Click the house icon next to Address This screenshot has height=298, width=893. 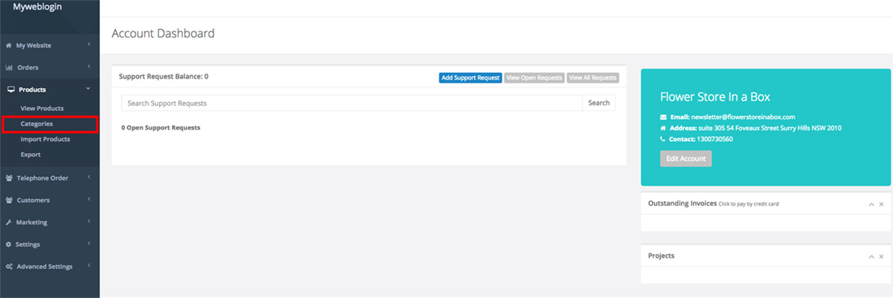[x=663, y=128]
